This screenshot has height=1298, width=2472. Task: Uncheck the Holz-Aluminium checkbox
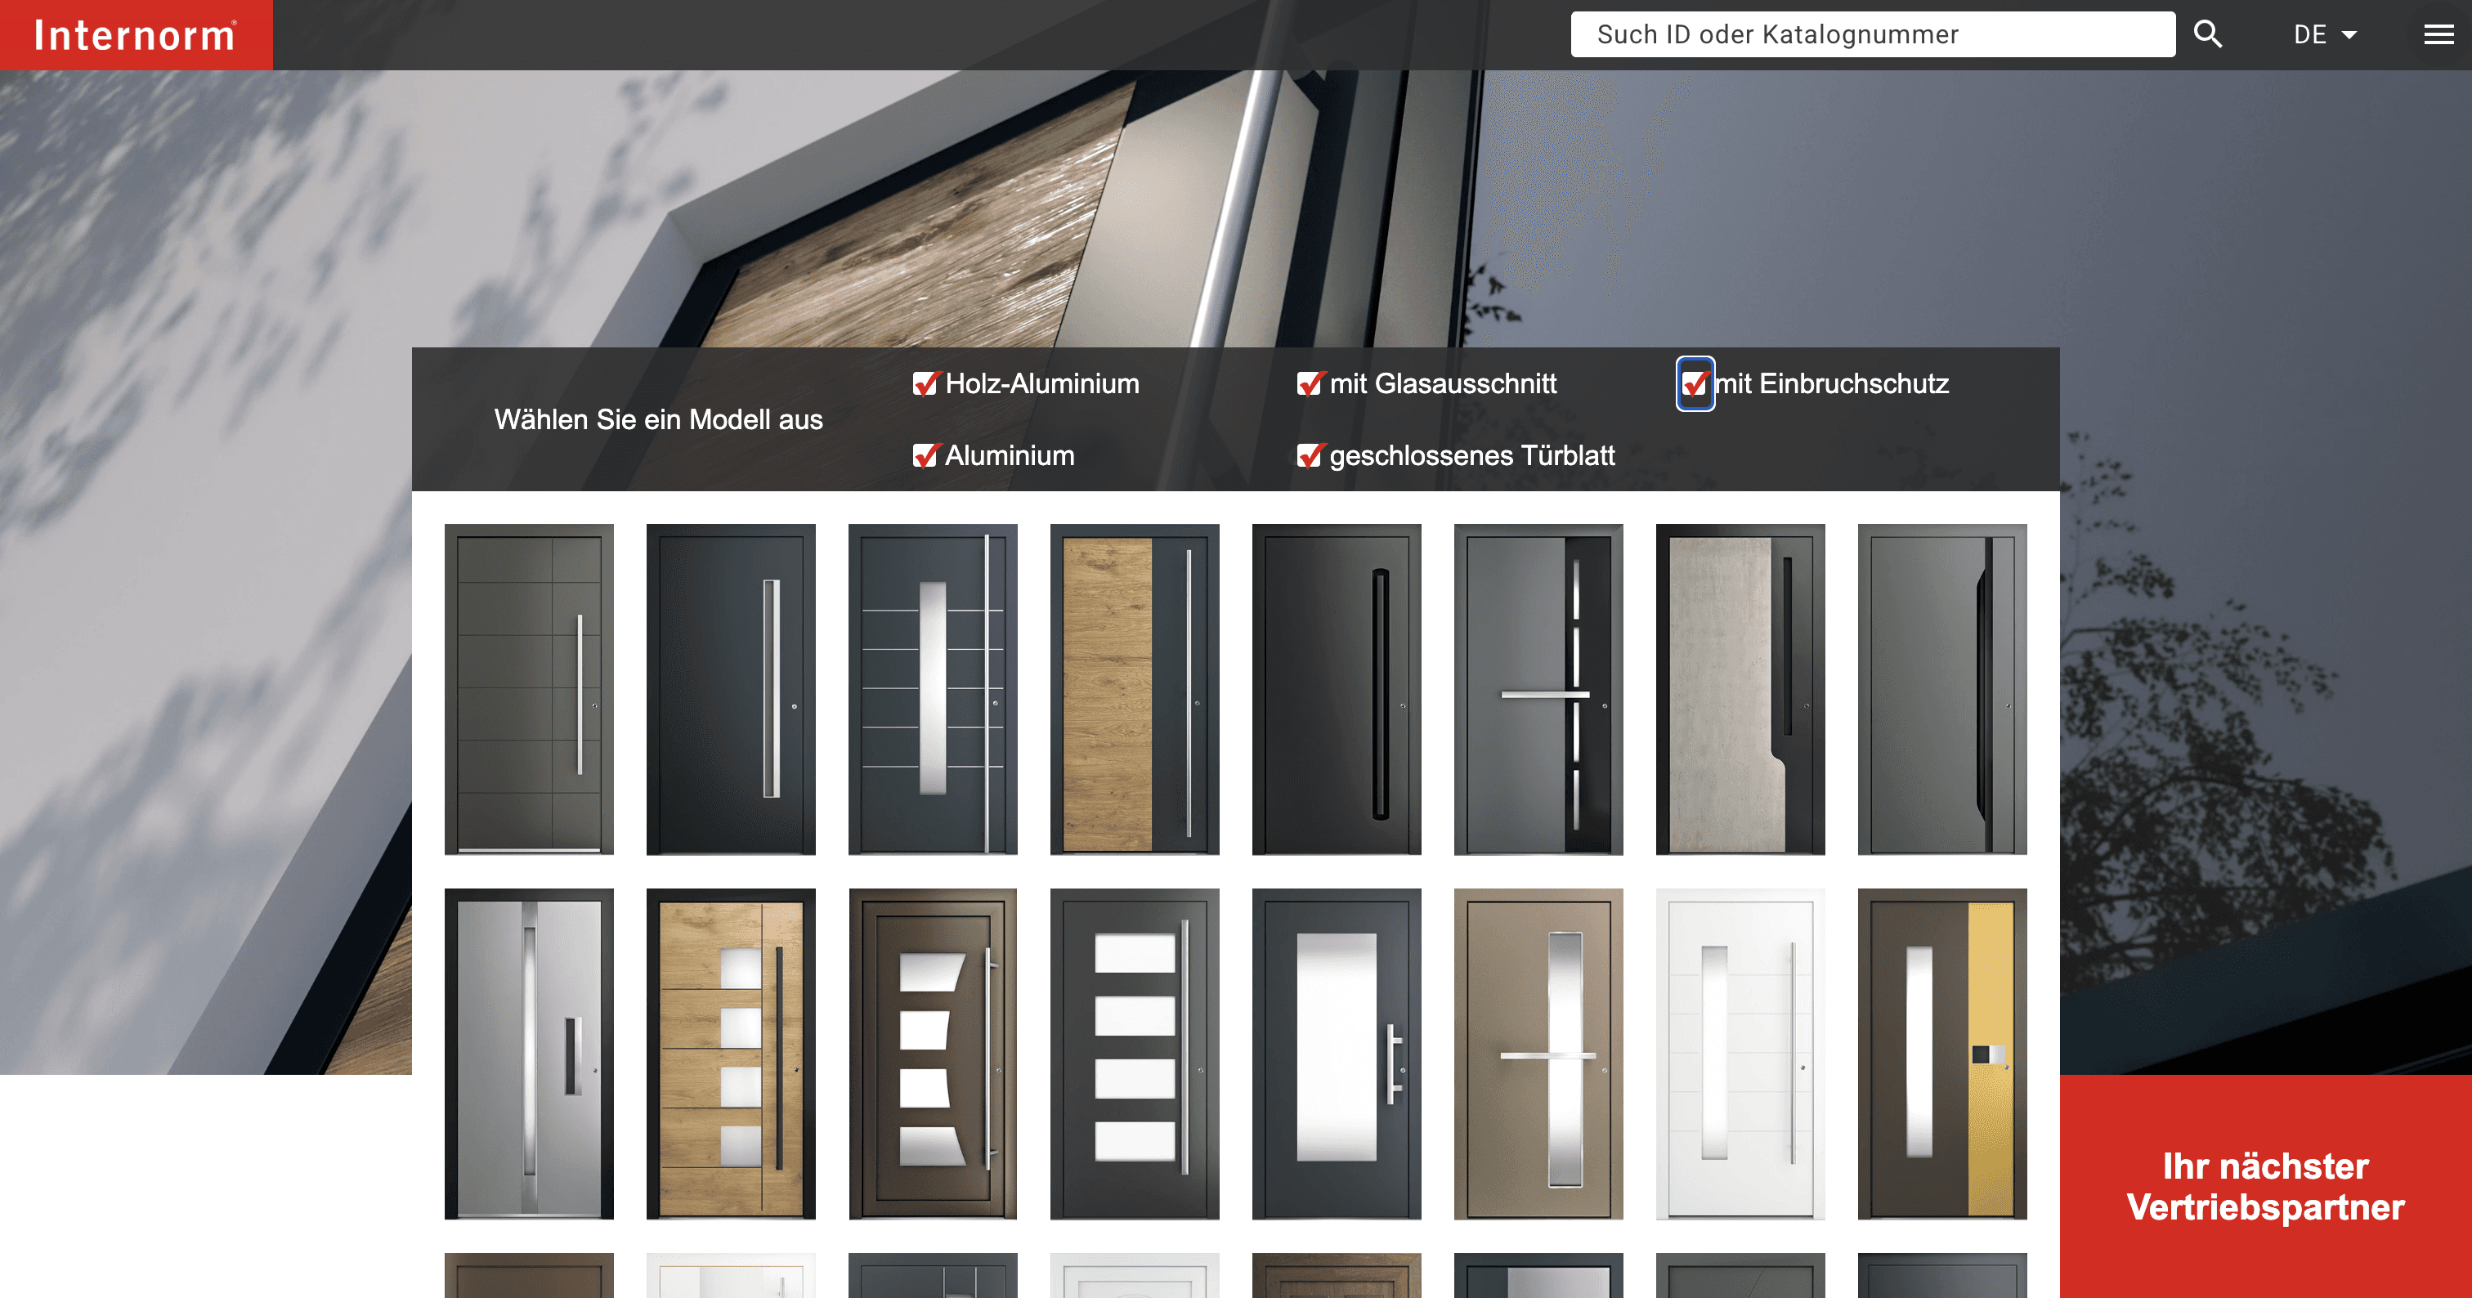[x=924, y=383]
